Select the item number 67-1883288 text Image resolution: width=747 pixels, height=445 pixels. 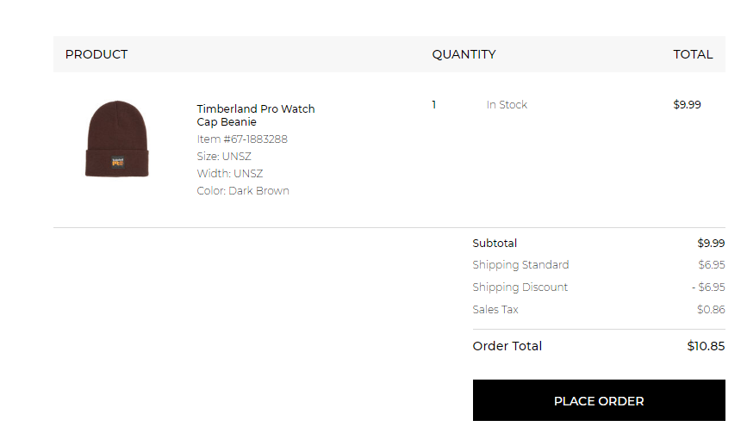(x=242, y=139)
